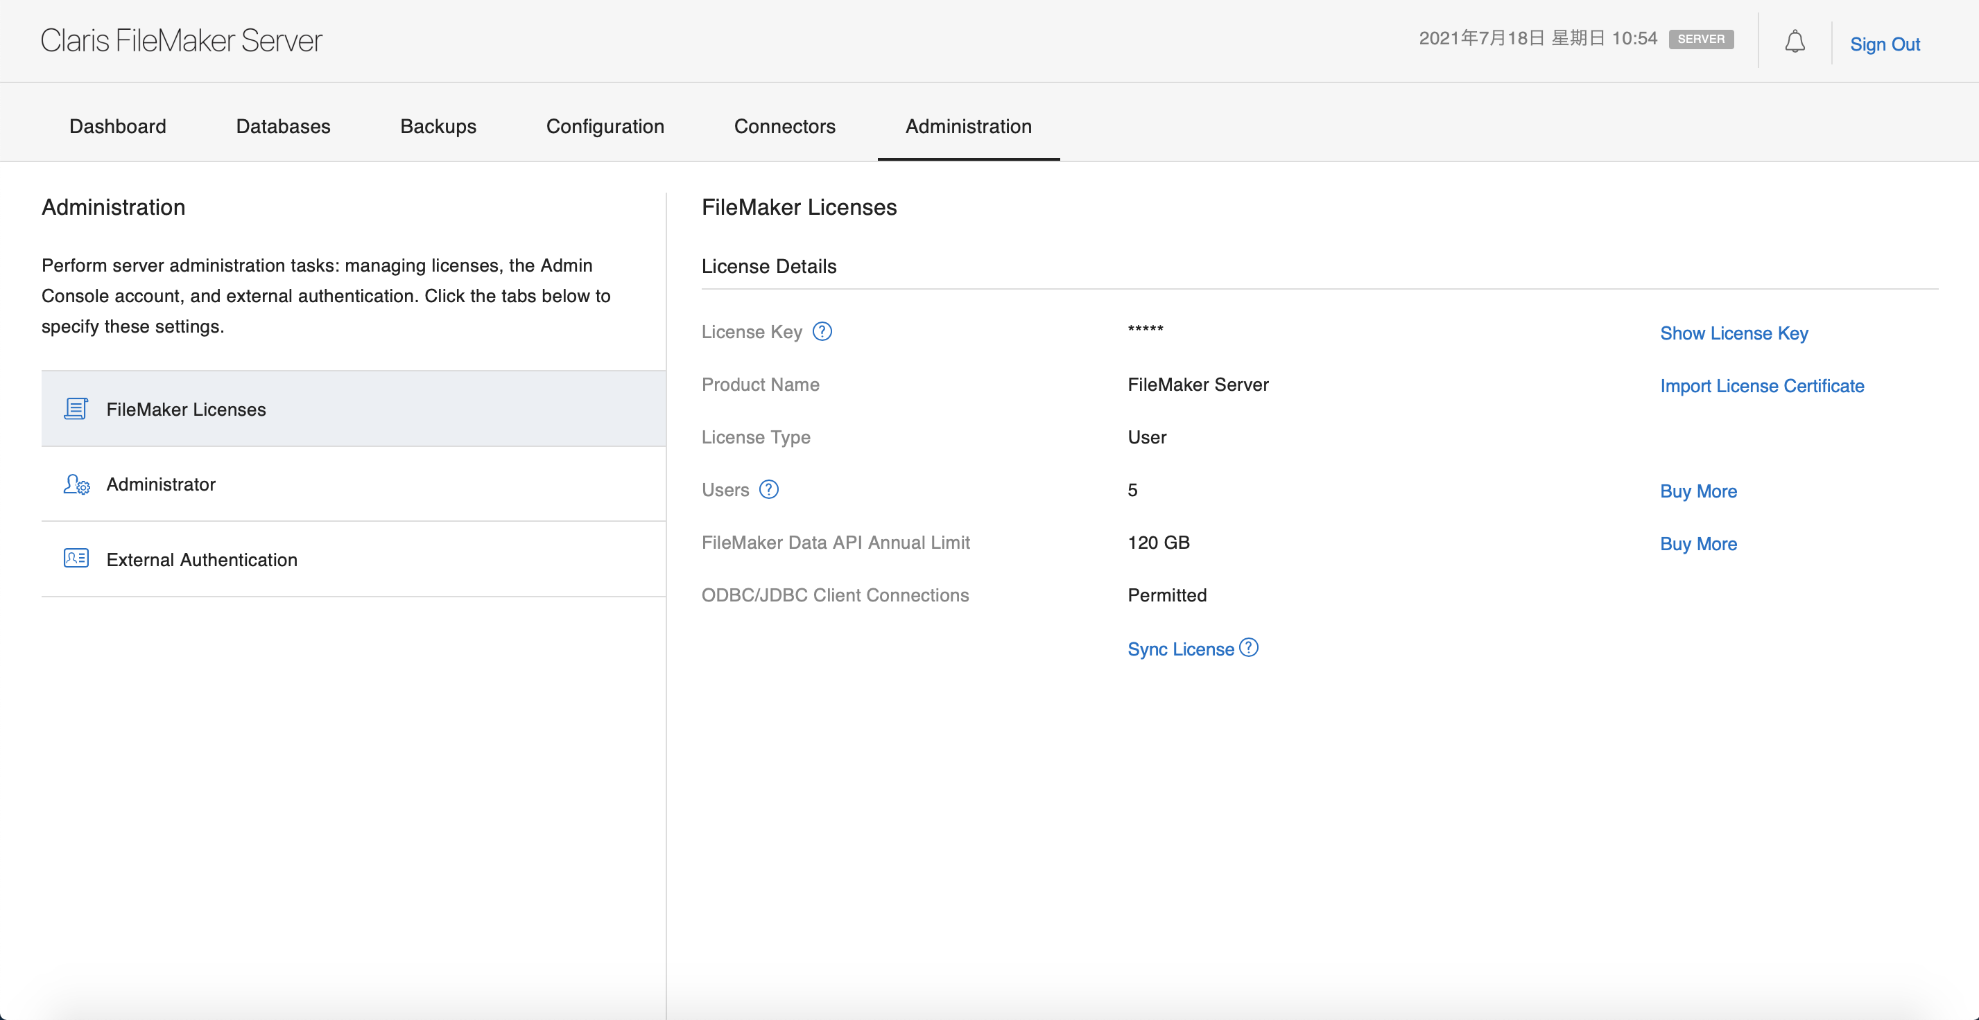Open External Authentication sidebar section
Image resolution: width=1979 pixels, height=1020 pixels.
(354, 559)
